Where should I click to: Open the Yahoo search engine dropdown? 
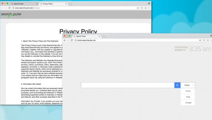(x=188, y=85)
